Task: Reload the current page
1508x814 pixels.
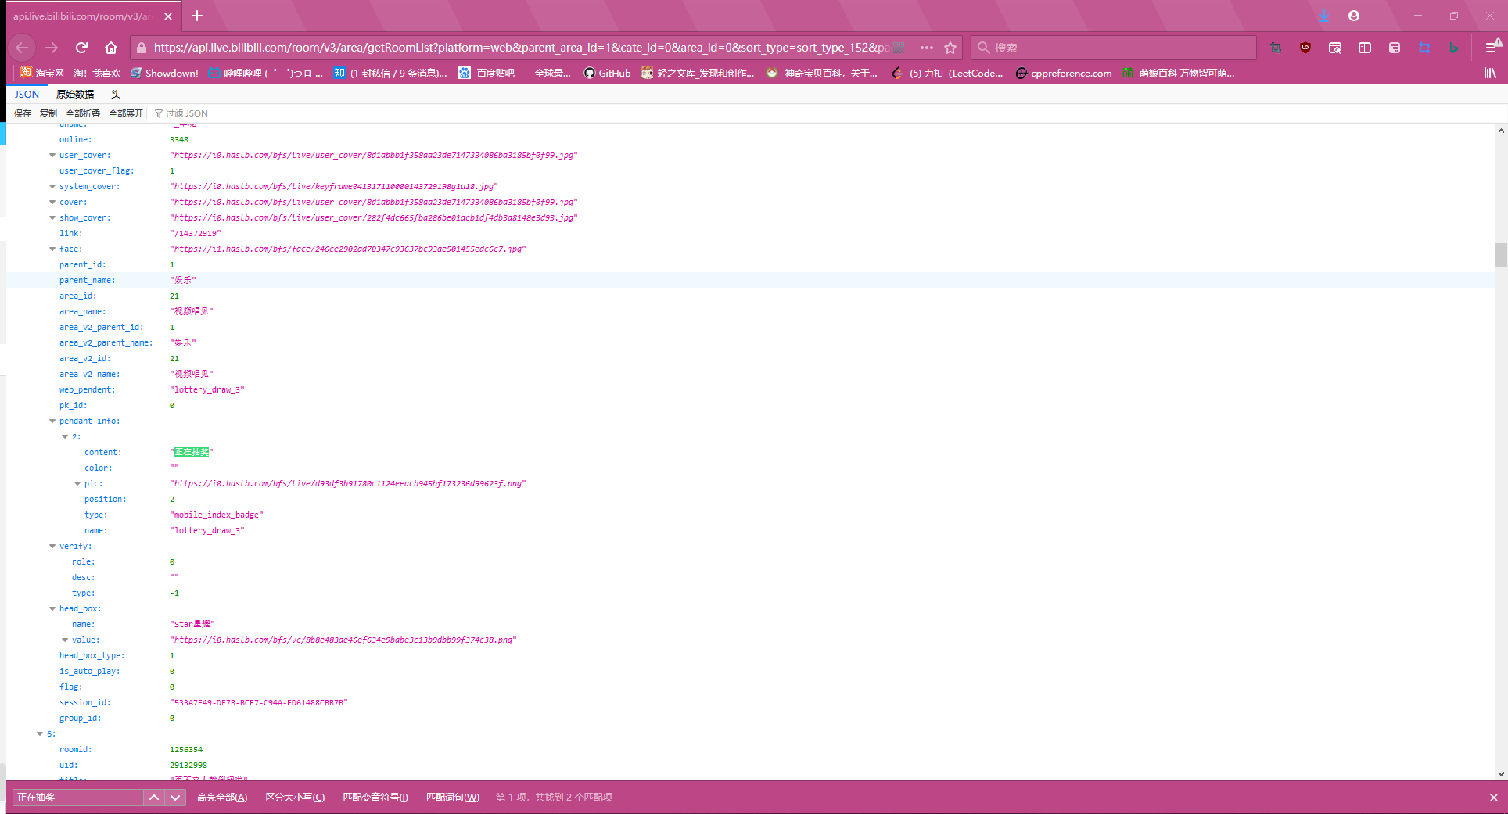Action: [x=81, y=48]
